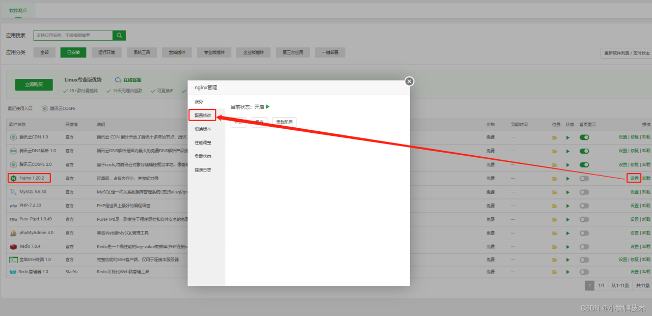Open 错误日志 in nginx管理 sidebar

[203, 170]
